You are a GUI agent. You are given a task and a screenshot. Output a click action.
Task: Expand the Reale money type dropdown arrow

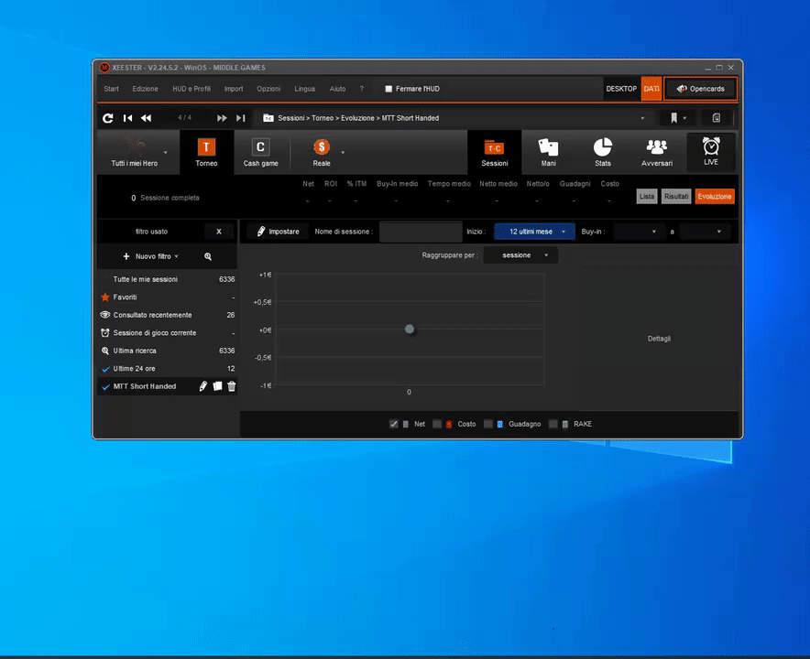pos(343,152)
